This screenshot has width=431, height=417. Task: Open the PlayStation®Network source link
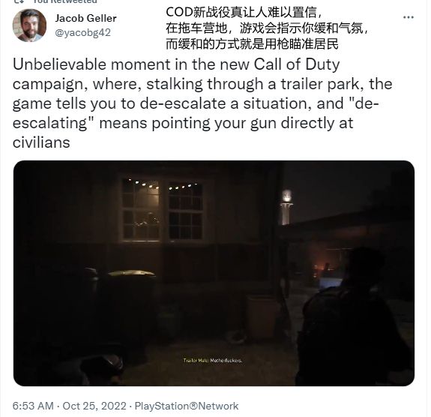187,406
